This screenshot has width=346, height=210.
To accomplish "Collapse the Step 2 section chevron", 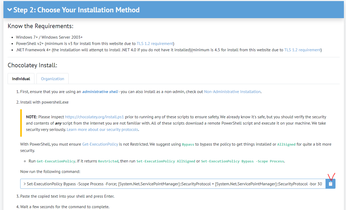I will [10, 10].
